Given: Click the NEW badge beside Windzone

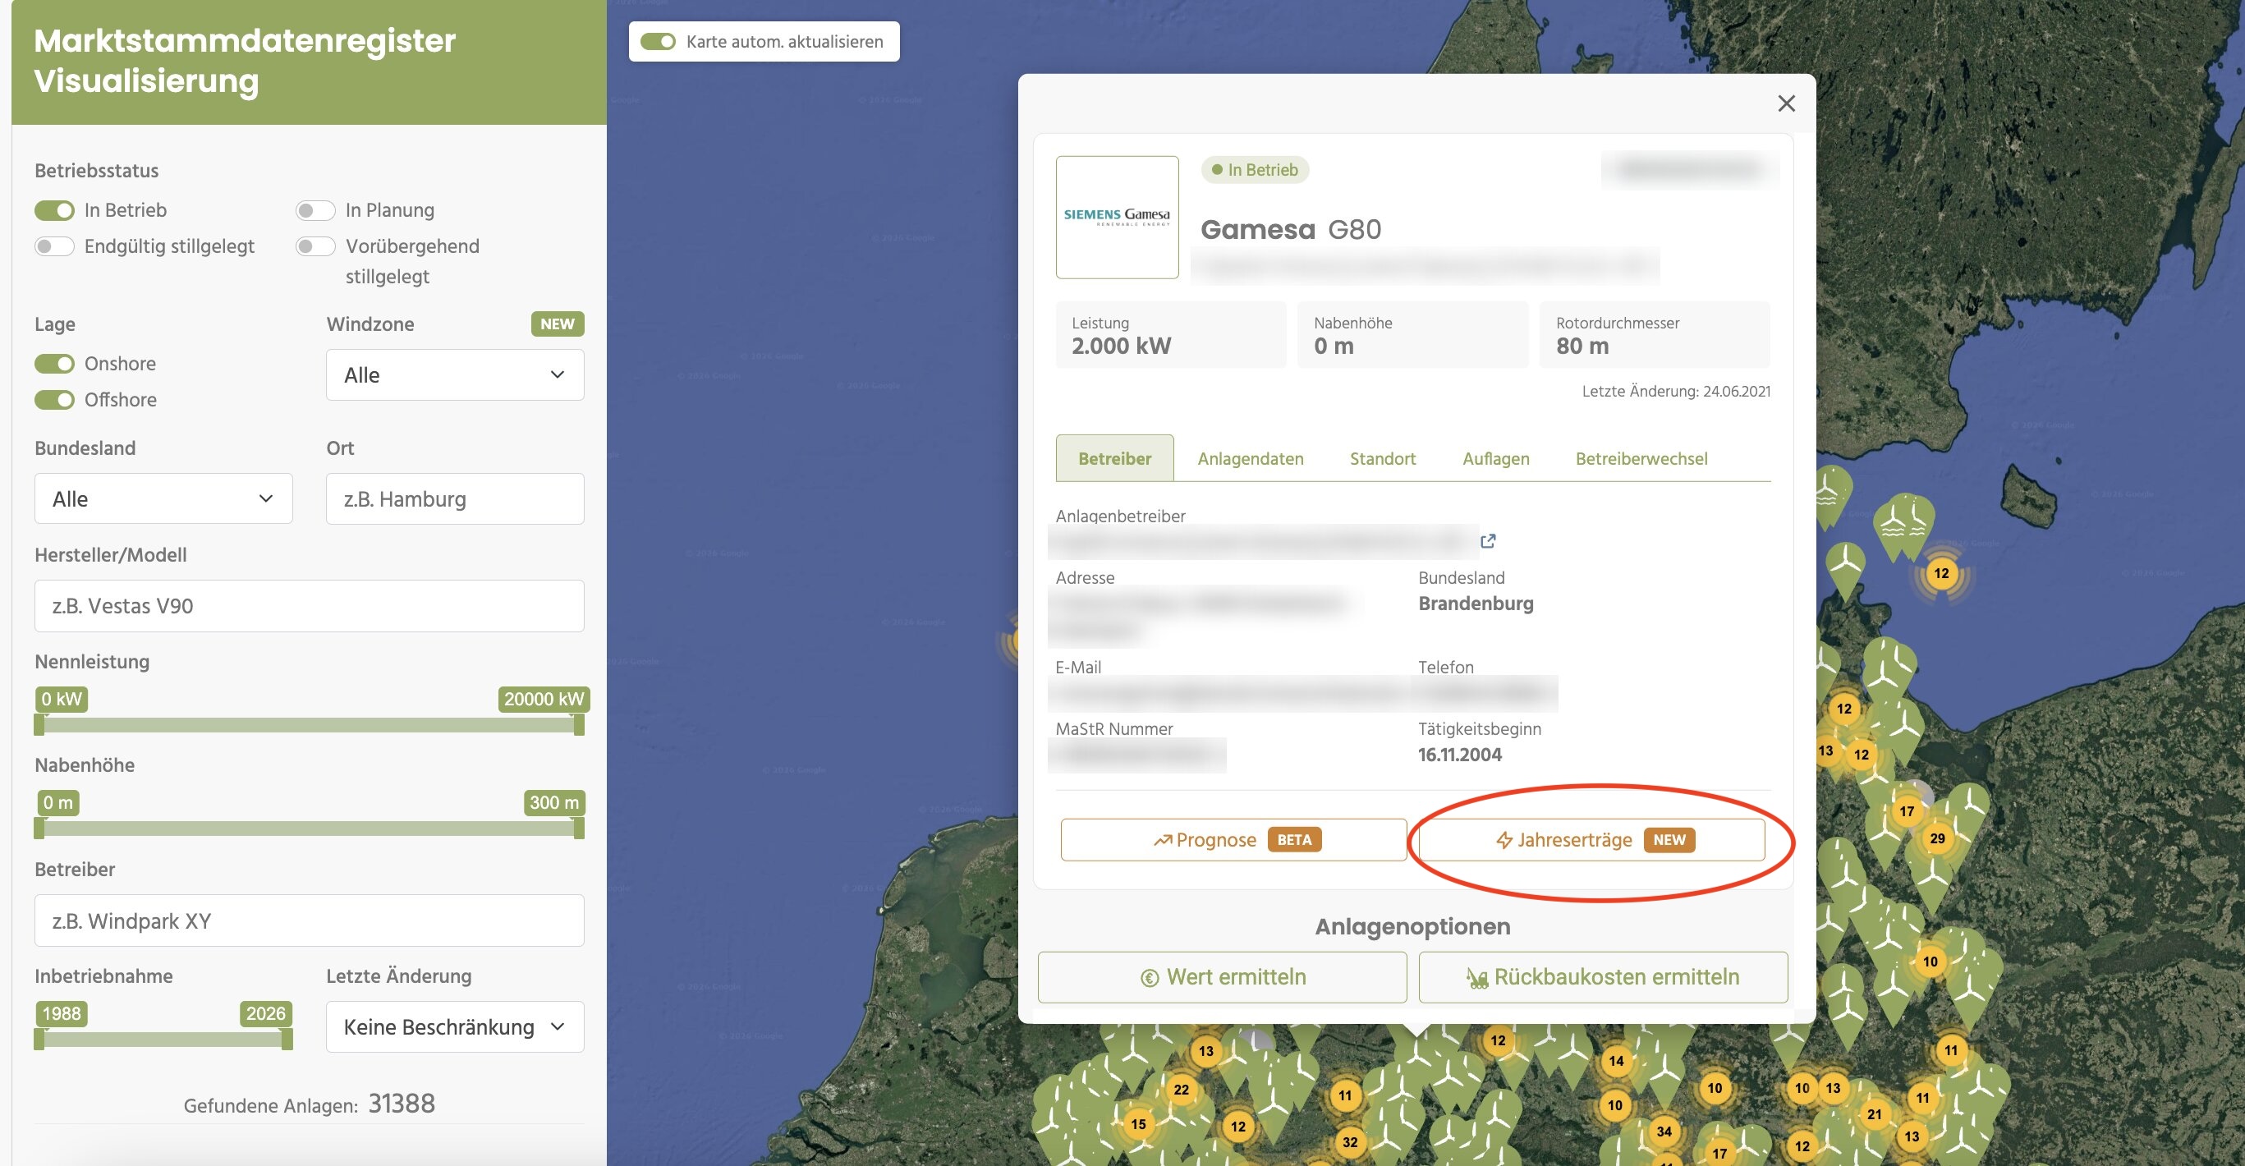Looking at the screenshot, I should point(558,324).
